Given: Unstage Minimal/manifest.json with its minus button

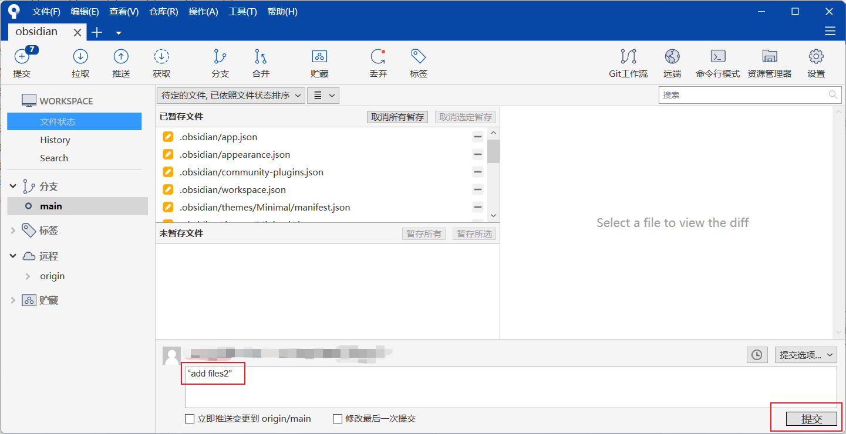Looking at the screenshot, I should pos(478,207).
